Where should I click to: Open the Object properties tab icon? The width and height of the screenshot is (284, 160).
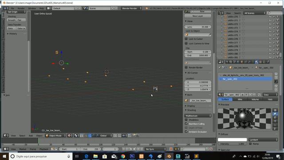click(x=242, y=62)
